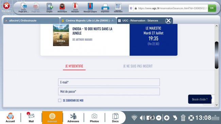Click the scrollbar down arrow
Image resolution: width=221 pixels, height=124 pixels.
[217, 105]
